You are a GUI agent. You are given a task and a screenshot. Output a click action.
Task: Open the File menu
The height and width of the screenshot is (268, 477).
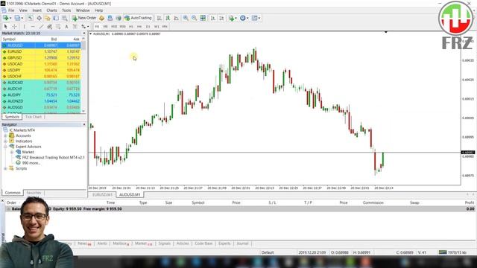11,10
